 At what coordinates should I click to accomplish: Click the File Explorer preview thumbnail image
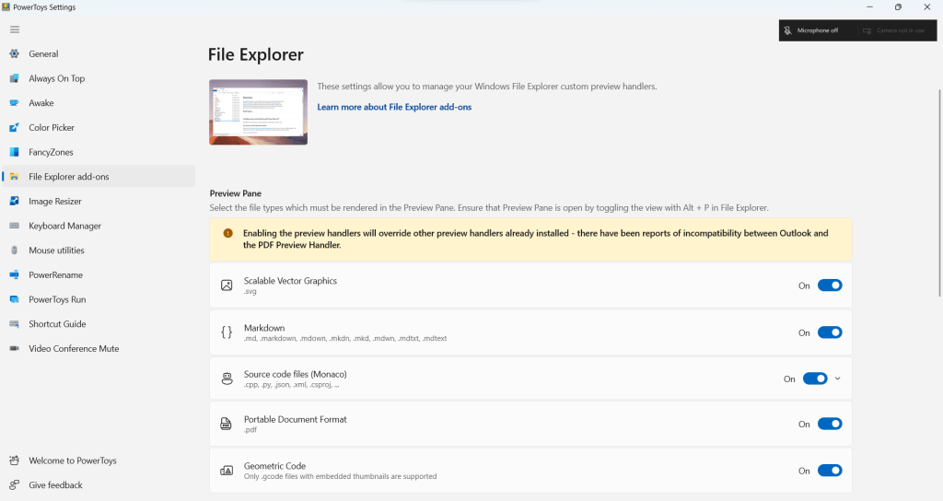coord(259,111)
